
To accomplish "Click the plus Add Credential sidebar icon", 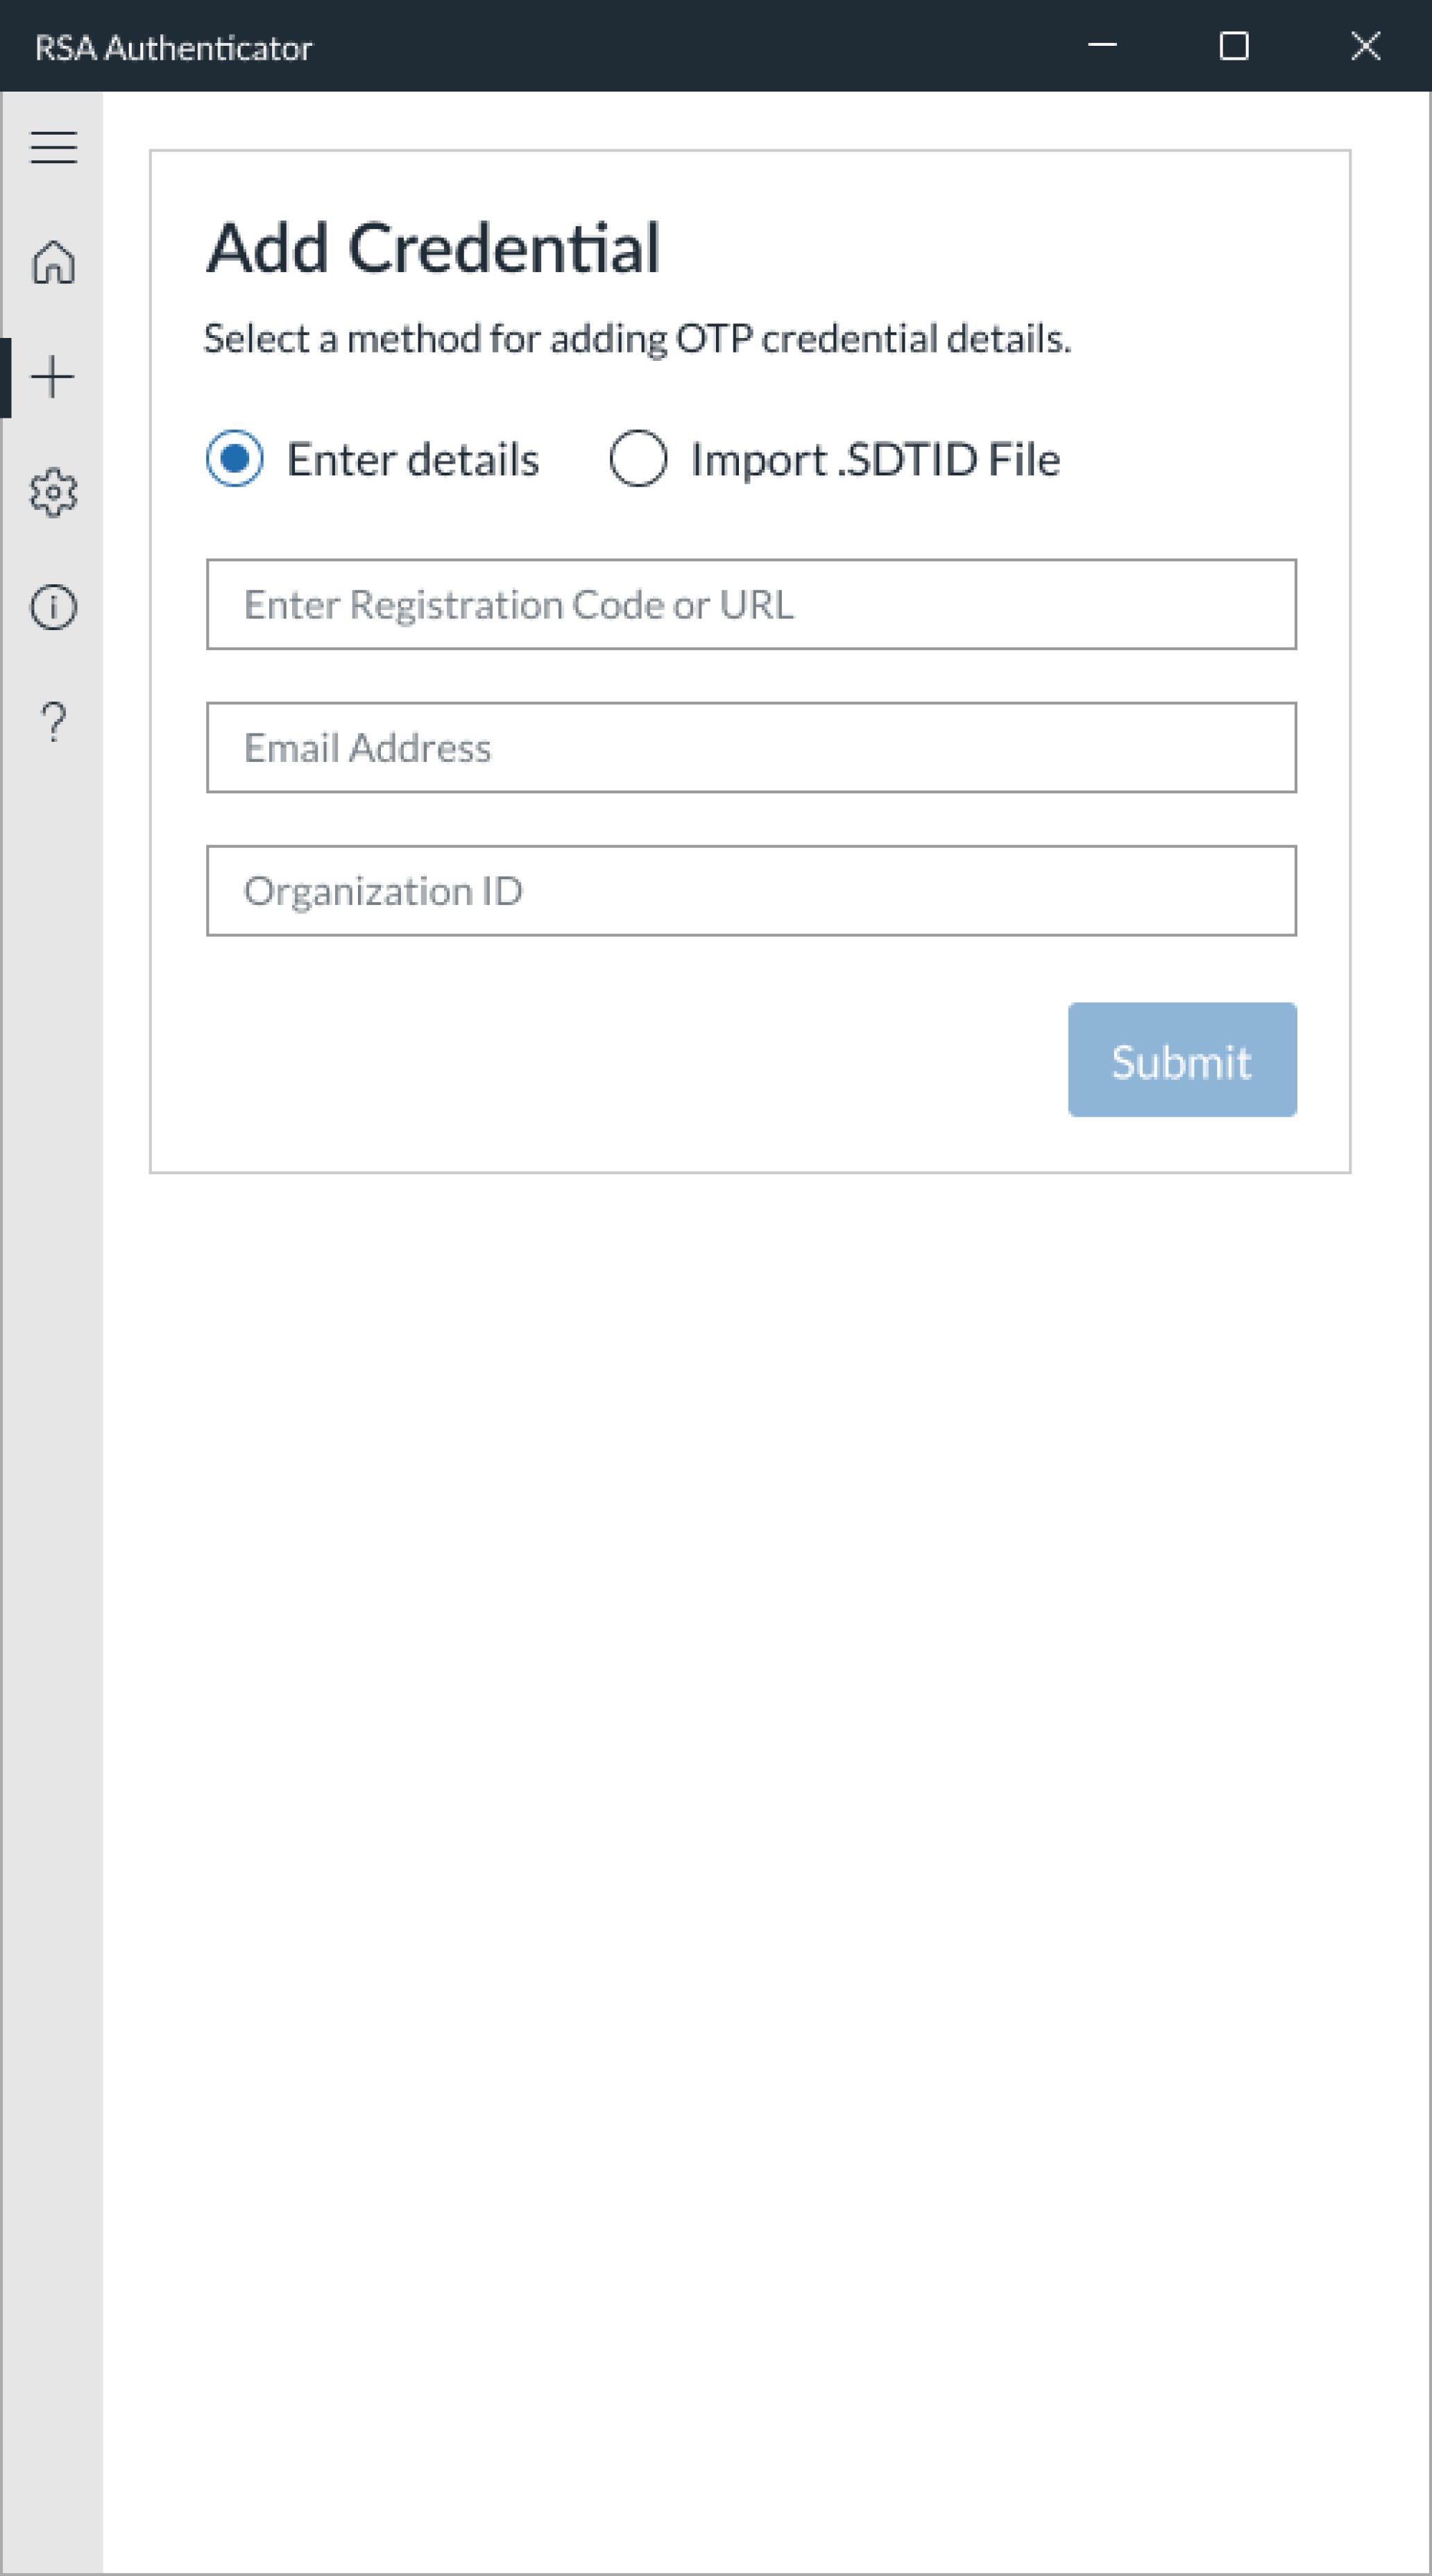I will 53,377.
